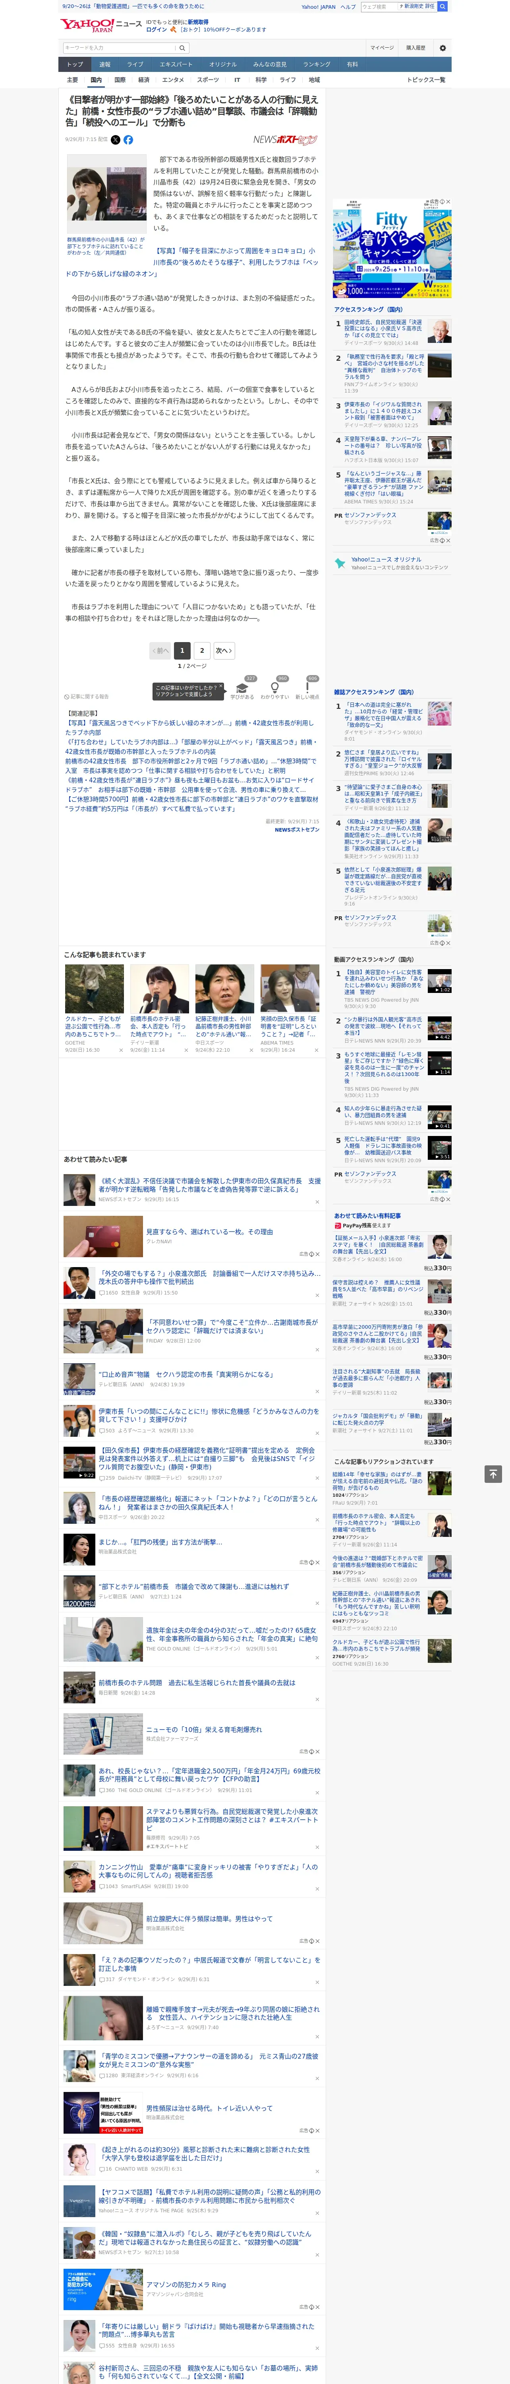Screen dimensions: 510x2384
Task: Open paid article 小泉進次郎「卑劣ステマ」を暴く
Action: 378,1245
